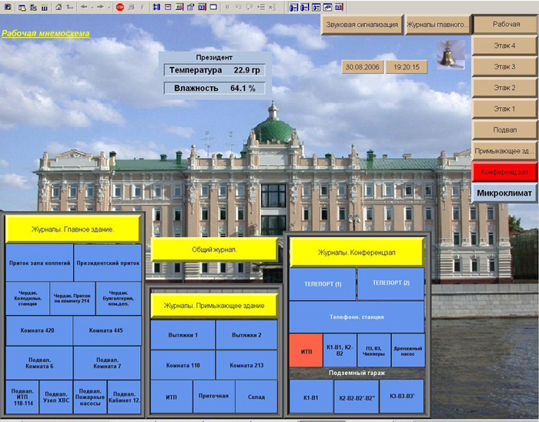This screenshot has height=422, width=539.
Task: Select the red Конференц.зал button
Action: point(504,172)
